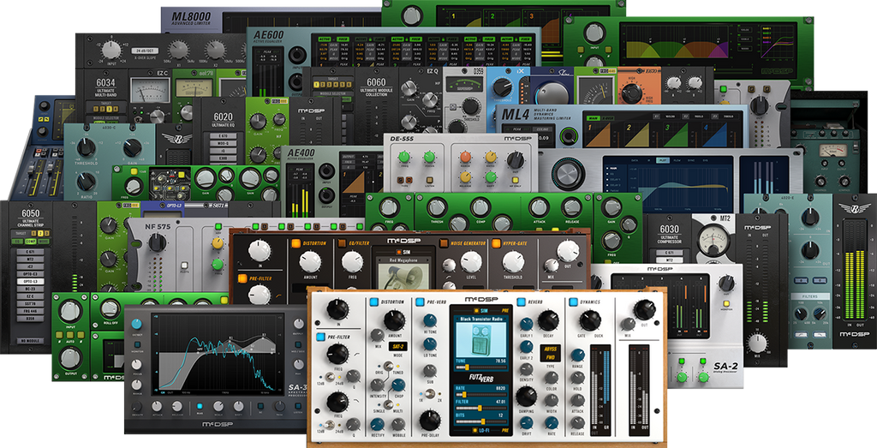Toggle the FutzVerb PRE-VERB section button
The image size is (877, 448).
[x=420, y=302]
